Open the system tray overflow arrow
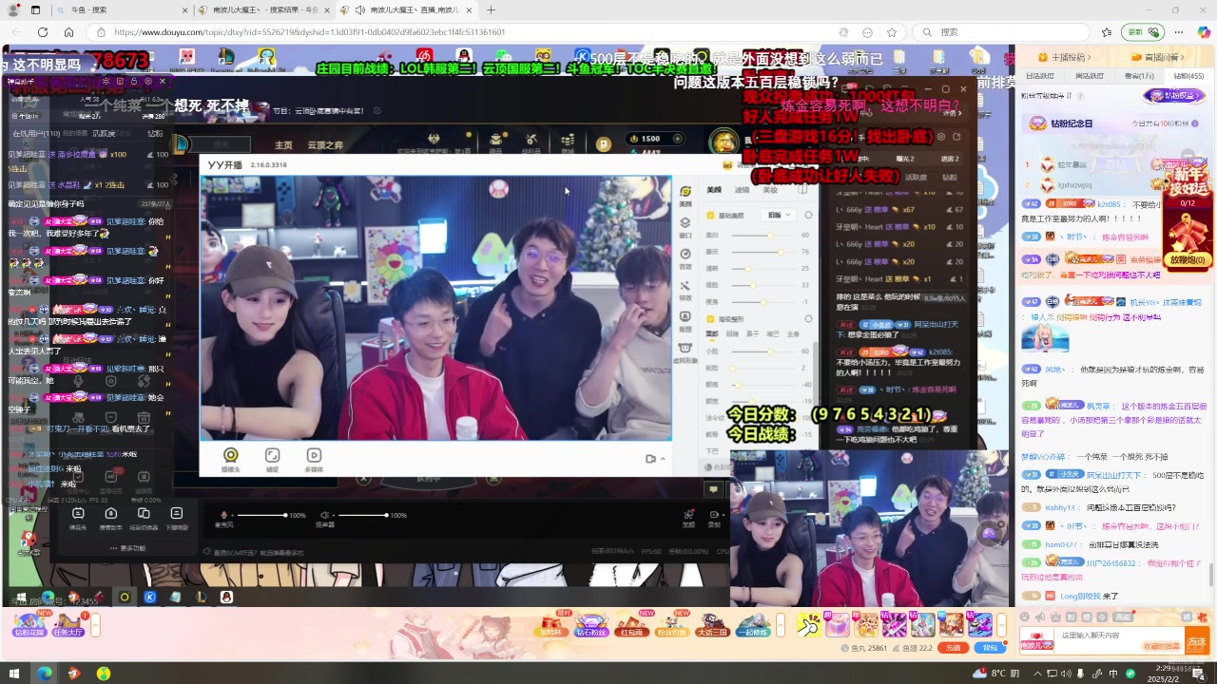Screen dimensions: 1217x684 tap(1038, 674)
